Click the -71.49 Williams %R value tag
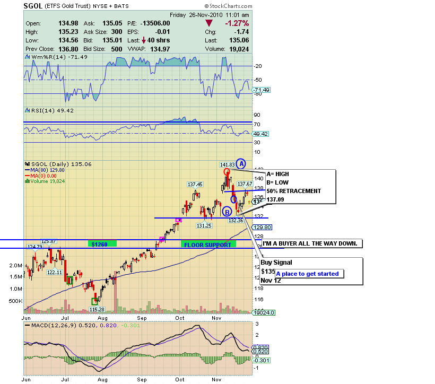This screenshot has width=435, height=384. pos(261,90)
